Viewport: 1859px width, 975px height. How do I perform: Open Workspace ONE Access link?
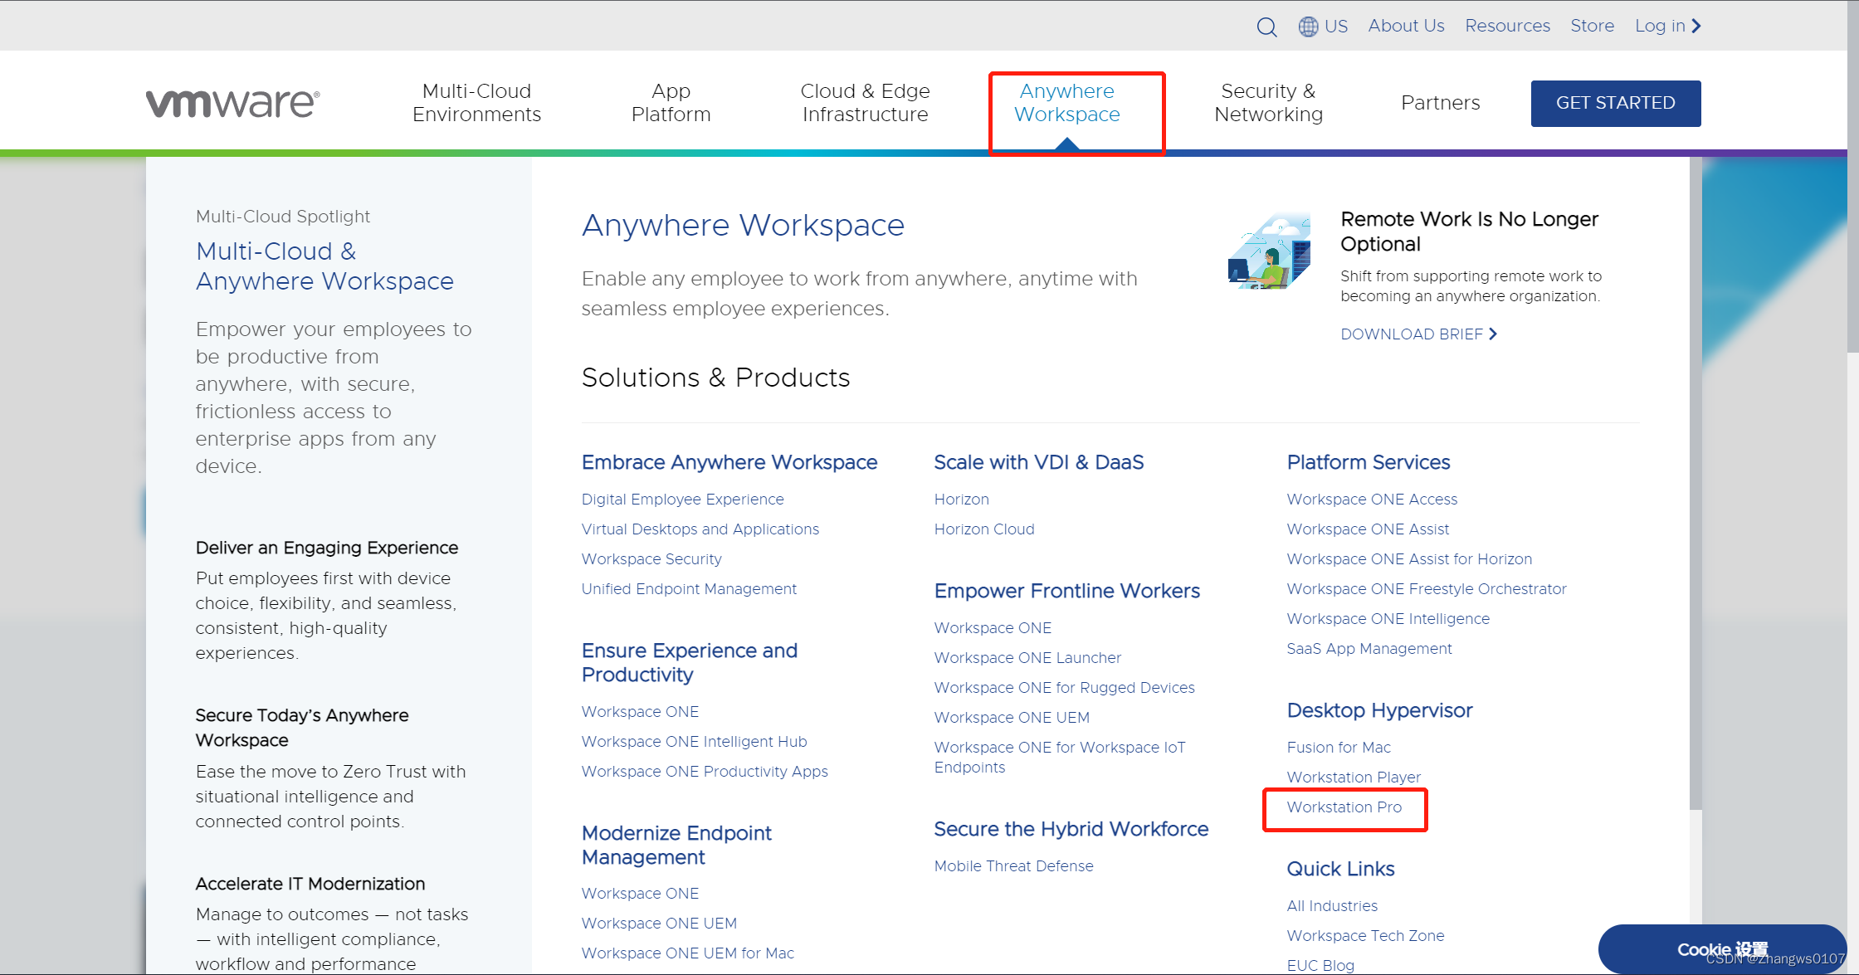tap(1372, 499)
